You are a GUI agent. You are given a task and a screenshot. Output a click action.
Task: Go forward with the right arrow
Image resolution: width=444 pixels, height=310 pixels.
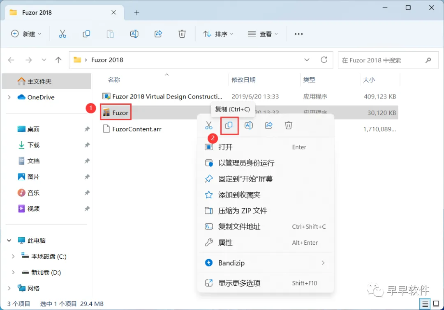29,60
